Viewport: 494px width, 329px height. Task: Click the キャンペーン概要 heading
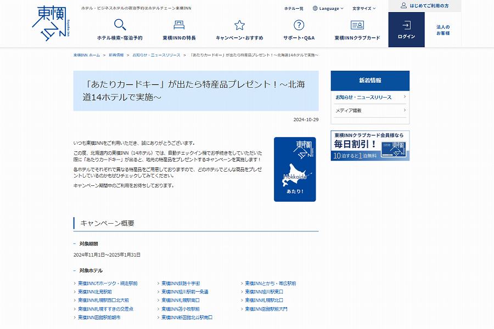click(108, 223)
